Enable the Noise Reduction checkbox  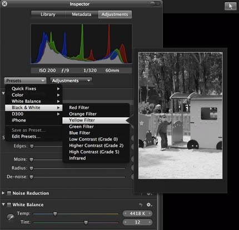tap(9, 193)
